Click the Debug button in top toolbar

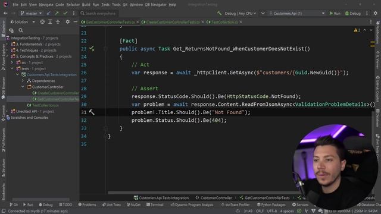pos(353,13)
